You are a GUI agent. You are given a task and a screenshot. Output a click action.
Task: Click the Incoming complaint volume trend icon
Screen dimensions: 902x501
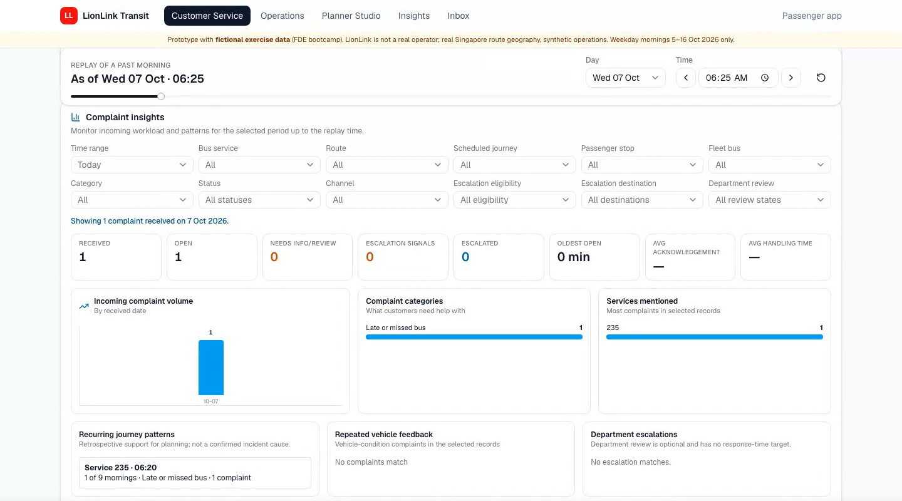[84, 306]
